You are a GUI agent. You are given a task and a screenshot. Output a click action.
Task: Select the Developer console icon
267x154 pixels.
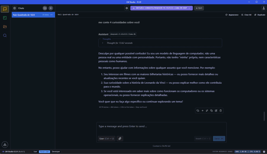[5, 18]
